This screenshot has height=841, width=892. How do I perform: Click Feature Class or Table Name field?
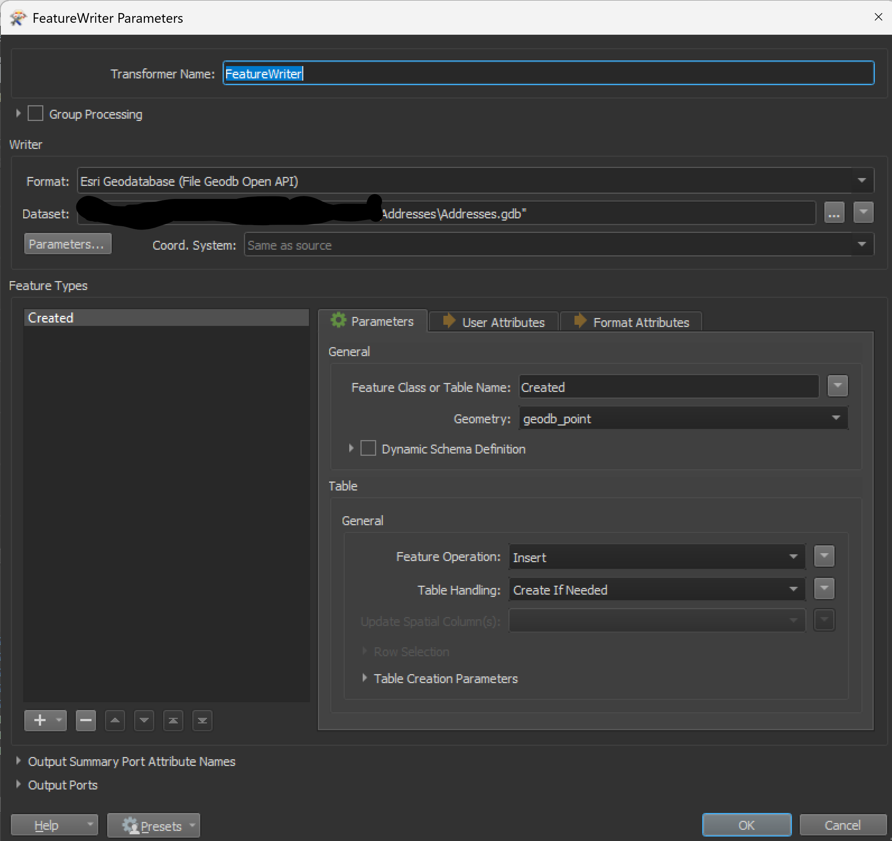pos(669,386)
